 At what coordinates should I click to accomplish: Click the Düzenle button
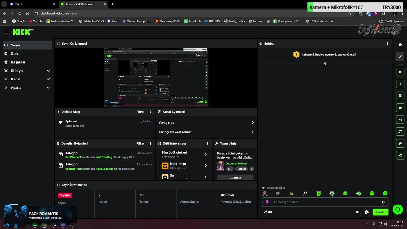tap(235, 178)
